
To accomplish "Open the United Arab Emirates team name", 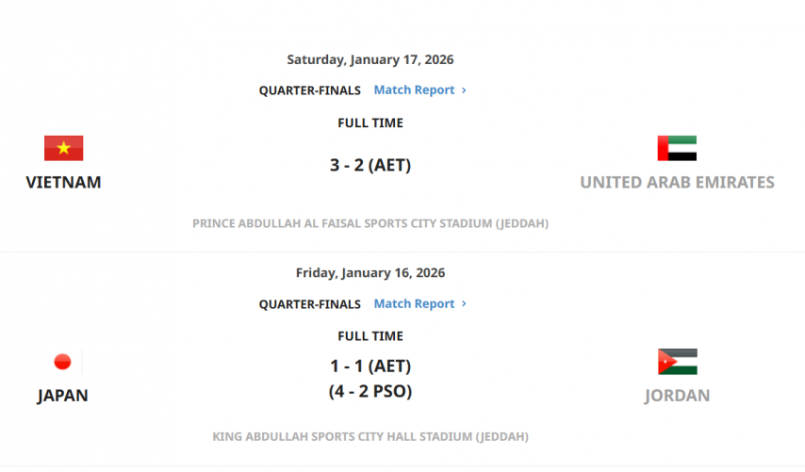I will (677, 182).
